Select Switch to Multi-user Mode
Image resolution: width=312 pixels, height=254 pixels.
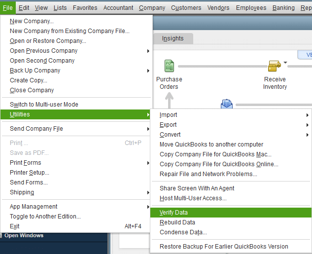point(44,105)
